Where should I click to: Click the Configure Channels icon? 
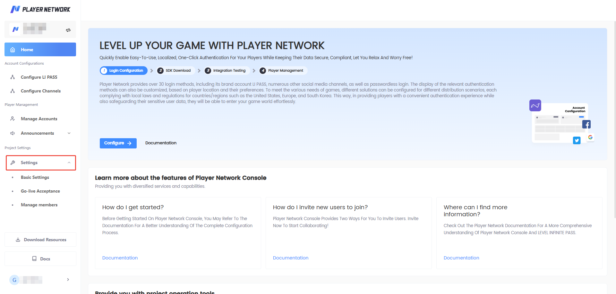(x=13, y=91)
